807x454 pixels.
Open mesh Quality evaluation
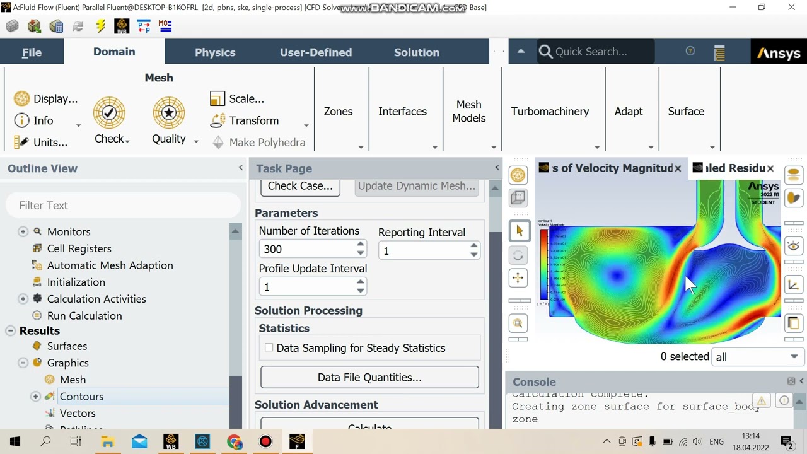pyautogui.click(x=168, y=120)
